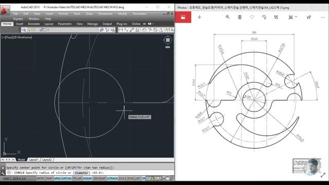Switch to the Annotate ribbon tab
Image resolution: width=329 pixels, height=185 pixels.
point(33,24)
